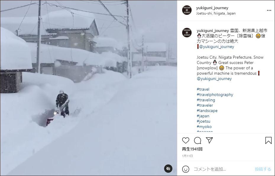Open the #myoko hashtag link
Image resolution: width=275 pixels, height=176 pixels.
point(204,127)
